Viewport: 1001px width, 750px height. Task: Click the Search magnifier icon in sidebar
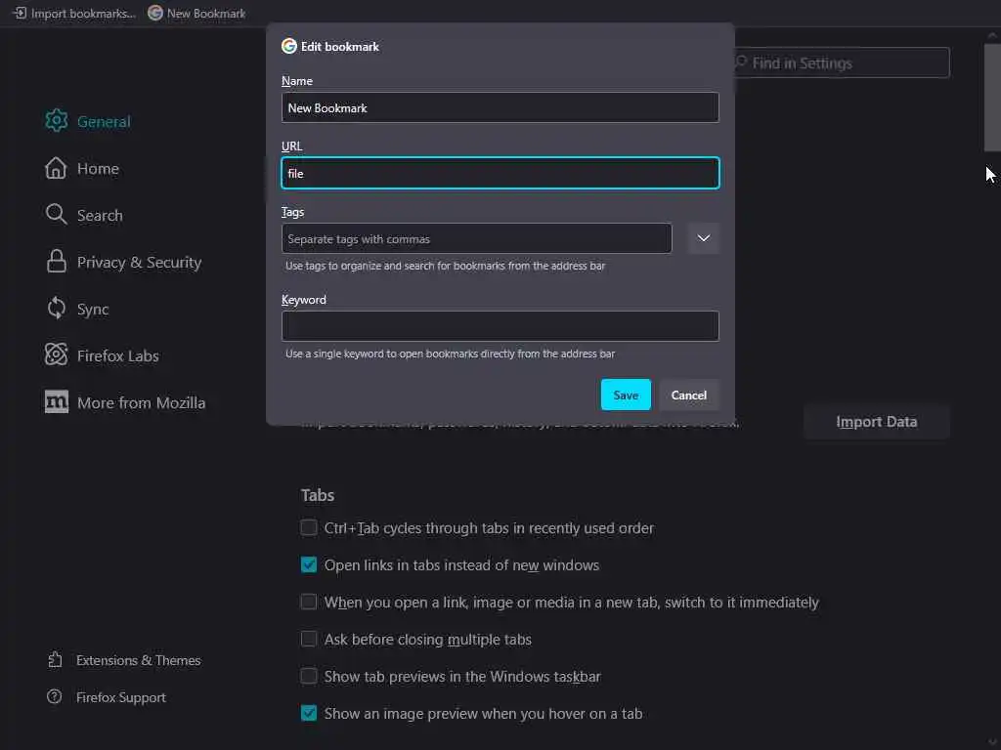[56, 215]
